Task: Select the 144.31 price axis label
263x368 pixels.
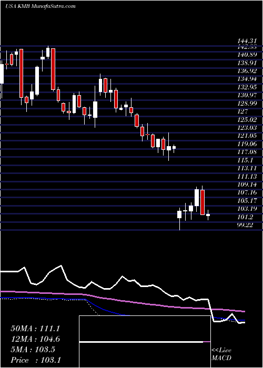Action: point(248,40)
